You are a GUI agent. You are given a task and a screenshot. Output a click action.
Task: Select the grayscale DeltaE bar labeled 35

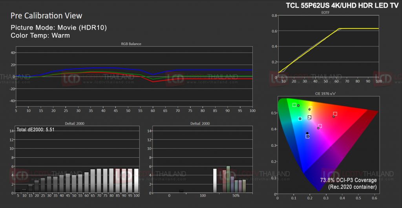[55, 185]
